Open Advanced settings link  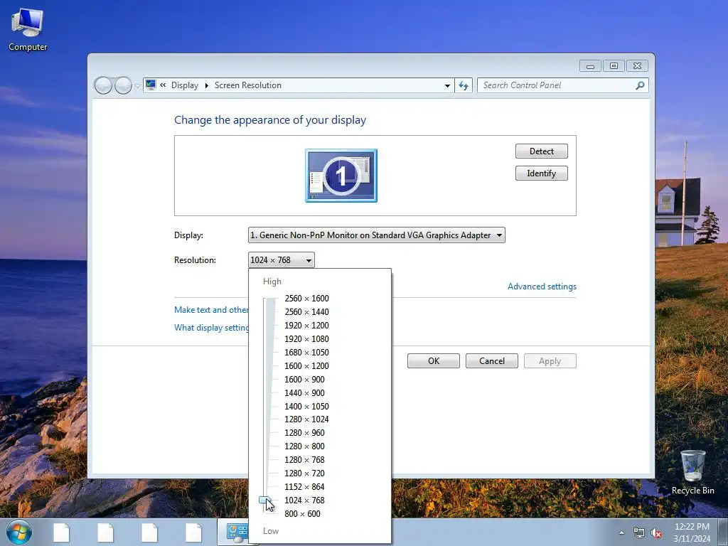542,287
